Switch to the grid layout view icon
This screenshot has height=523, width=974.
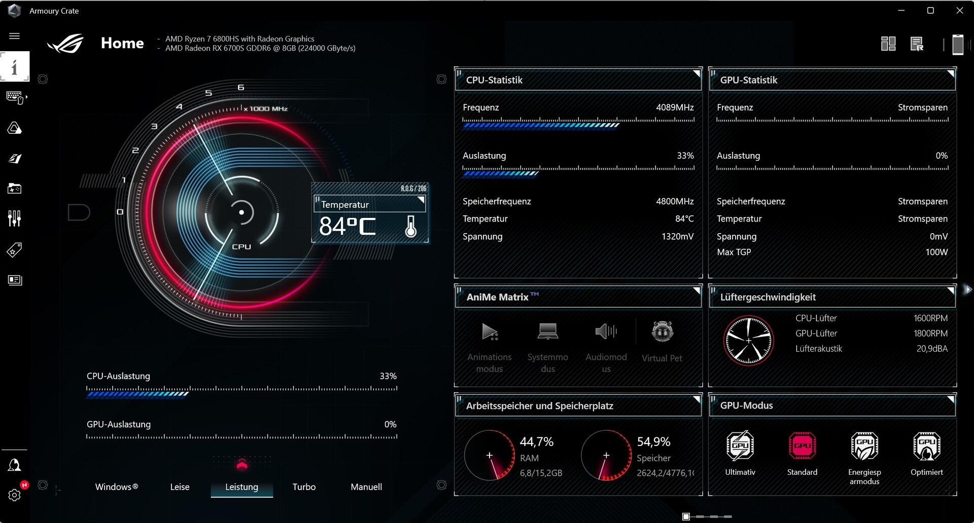(x=888, y=44)
